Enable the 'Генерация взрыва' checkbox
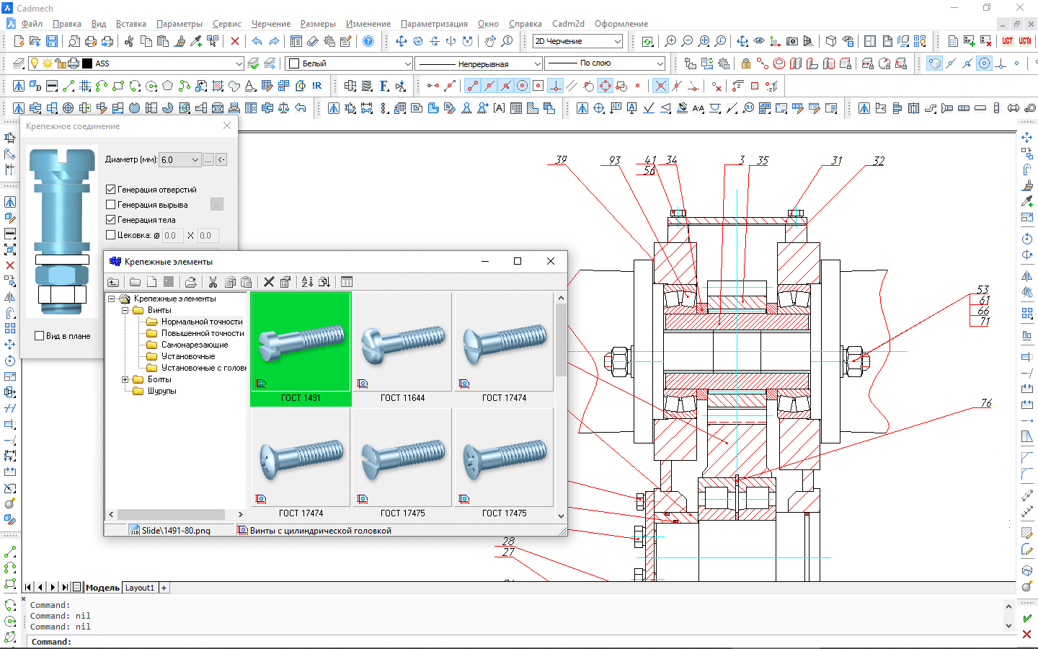The height and width of the screenshot is (649, 1038). [x=111, y=205]
